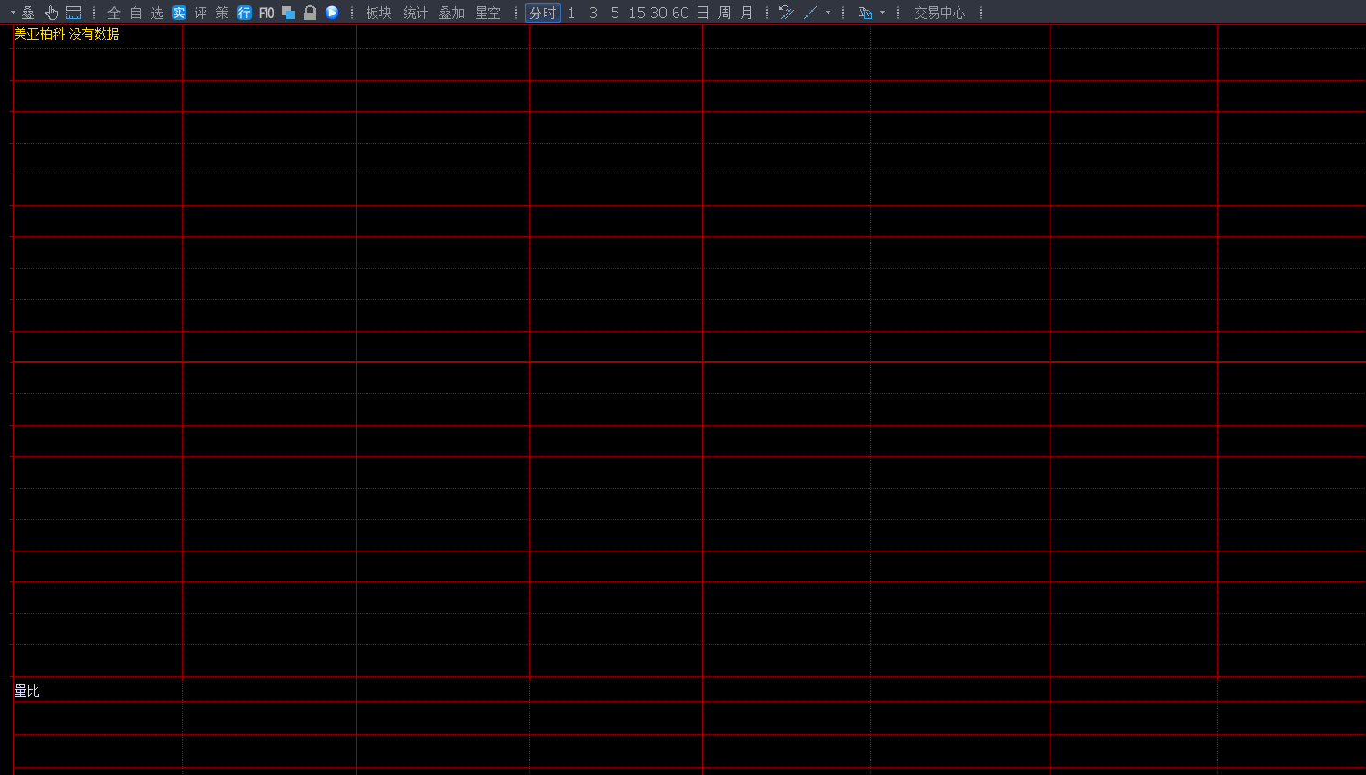Expand the copy function dropdown

click(x=881, y=13)
